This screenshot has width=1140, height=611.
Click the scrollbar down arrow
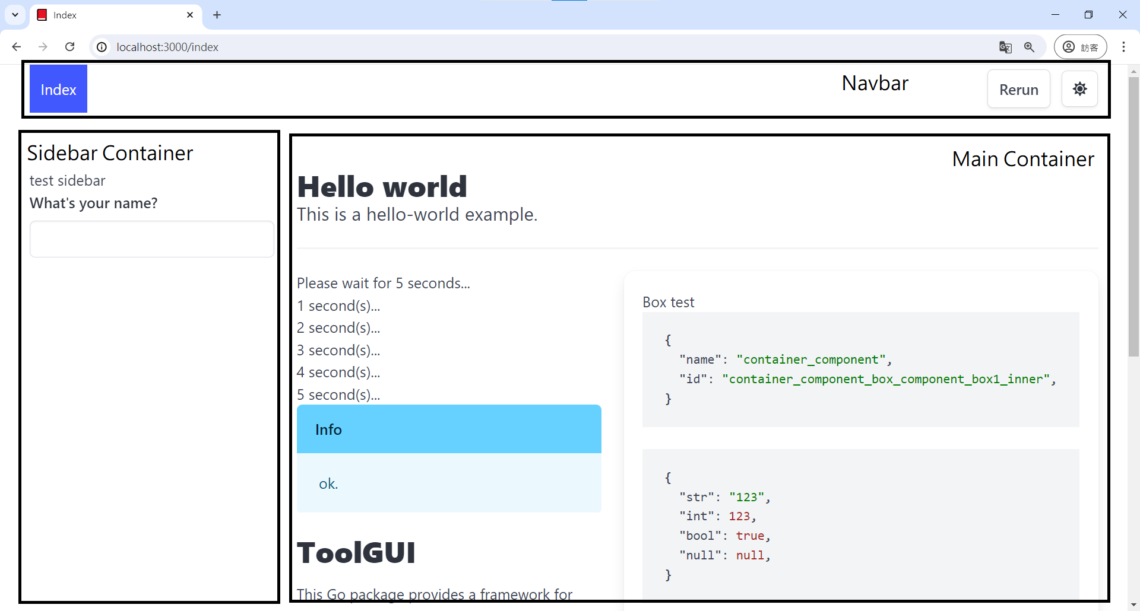pyautogui.click(x=1133, y=605)
